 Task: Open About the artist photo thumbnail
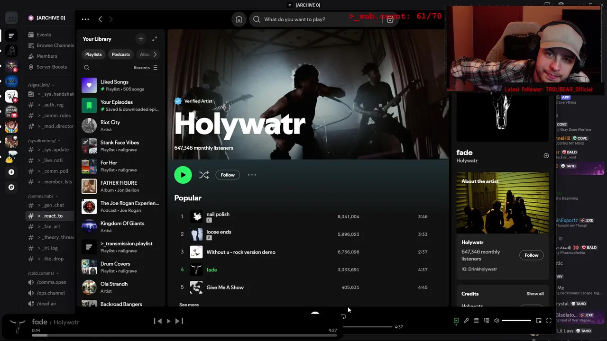click(503, 203)
